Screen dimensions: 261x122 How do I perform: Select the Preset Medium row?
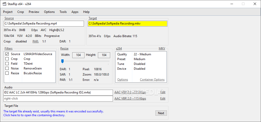pos(141,59)
